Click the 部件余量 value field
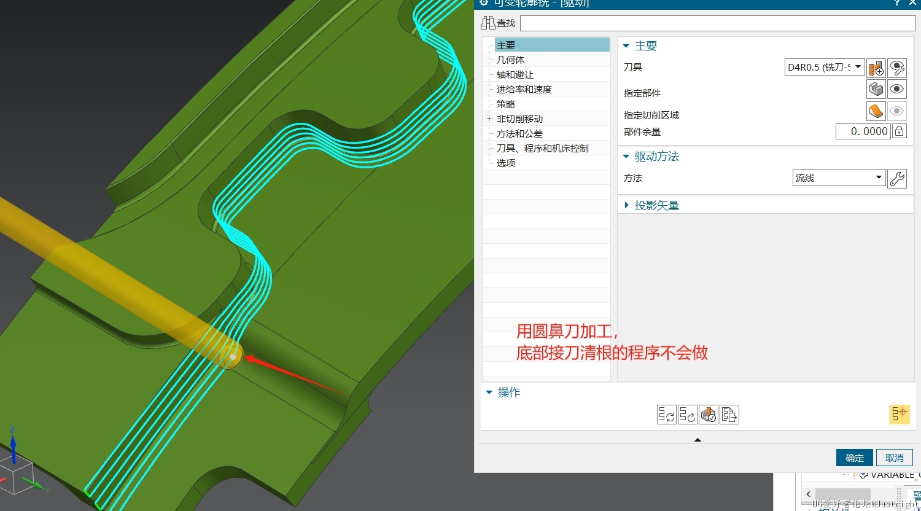921x511 pixels. 863,131
